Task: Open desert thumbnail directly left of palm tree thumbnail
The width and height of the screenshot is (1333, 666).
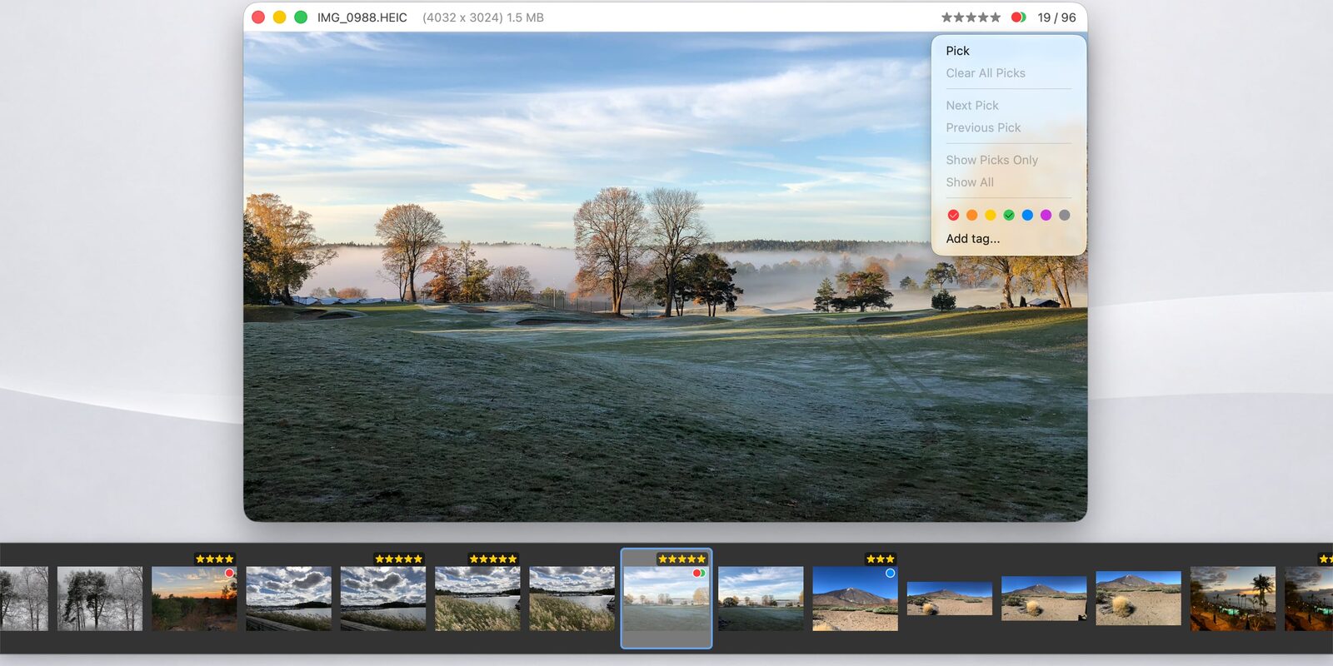Action: point(1138,599)
